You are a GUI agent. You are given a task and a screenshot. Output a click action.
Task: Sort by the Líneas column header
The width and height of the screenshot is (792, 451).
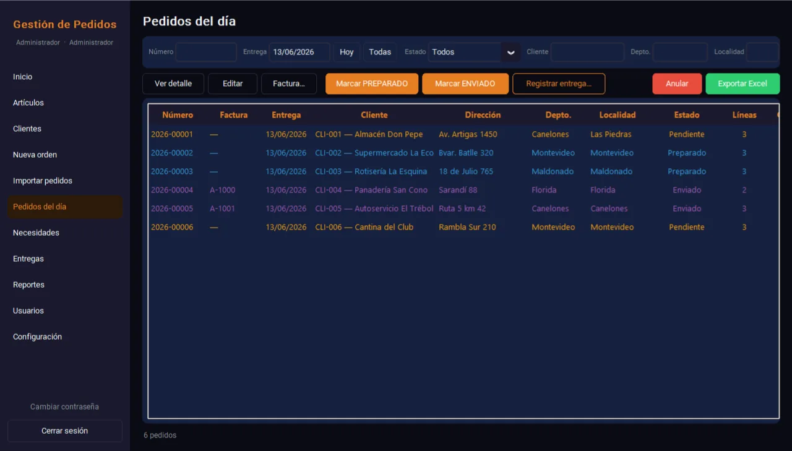point(744,115)
